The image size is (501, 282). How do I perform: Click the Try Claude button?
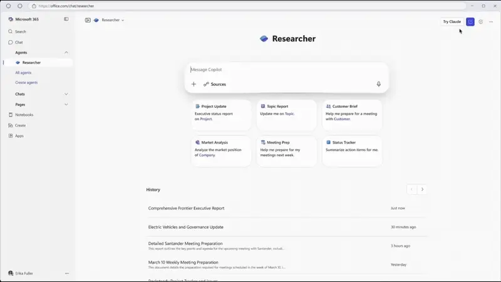click(452, 21)
